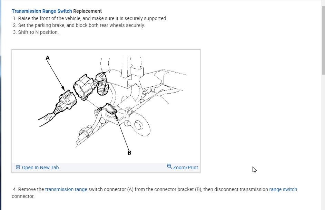
Task: Click Open In New Tab link
Action: [40, 168]
